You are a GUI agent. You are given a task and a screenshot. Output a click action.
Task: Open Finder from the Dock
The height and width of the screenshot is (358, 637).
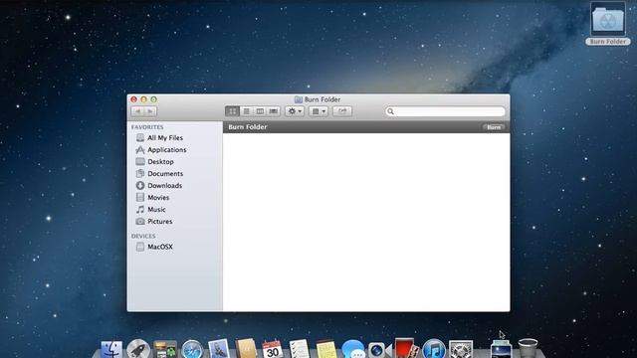(x=111, y=349)
